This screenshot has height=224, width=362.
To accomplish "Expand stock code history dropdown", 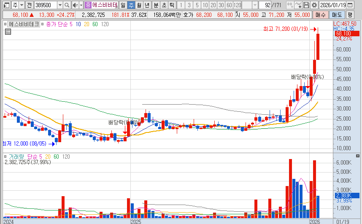I will click(60, 5).
